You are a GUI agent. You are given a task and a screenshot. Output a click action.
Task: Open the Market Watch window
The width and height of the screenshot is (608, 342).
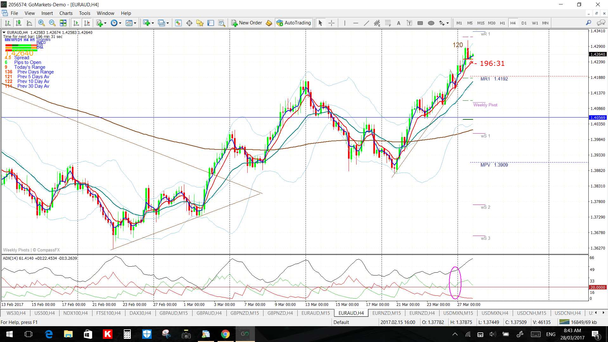point(178,23)
